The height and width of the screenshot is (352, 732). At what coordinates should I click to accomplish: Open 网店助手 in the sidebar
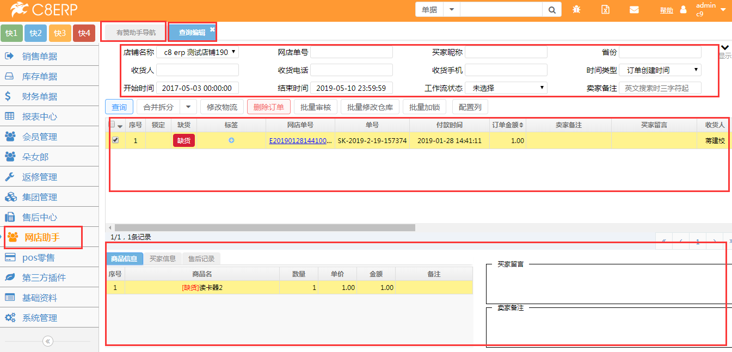tap(42, 237)
